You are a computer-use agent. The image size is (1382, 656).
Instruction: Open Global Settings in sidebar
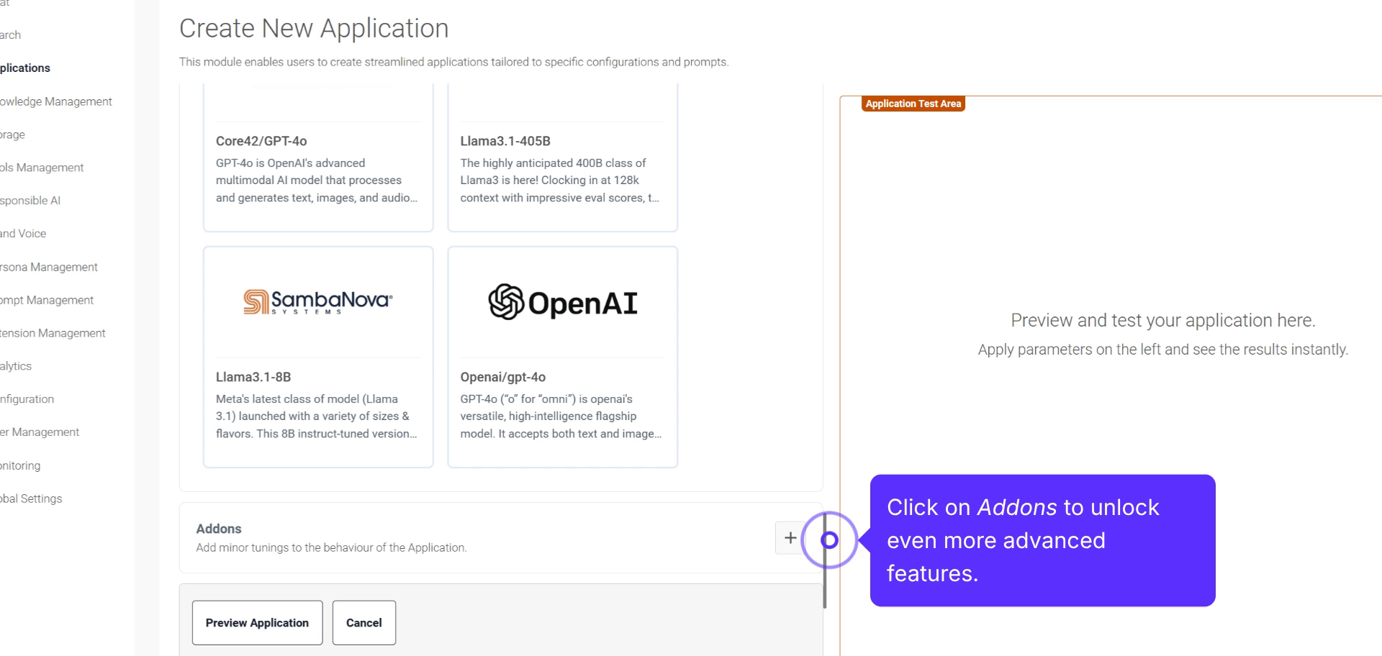point(31,498)
